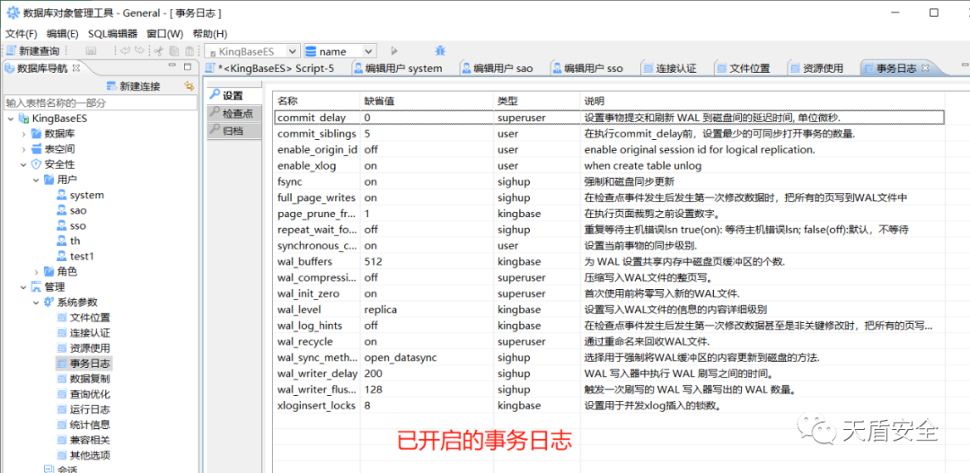This screenshot has width=970, height=473.
Task: Open the SQL编辑器 menu
Action: pos(112,34)
